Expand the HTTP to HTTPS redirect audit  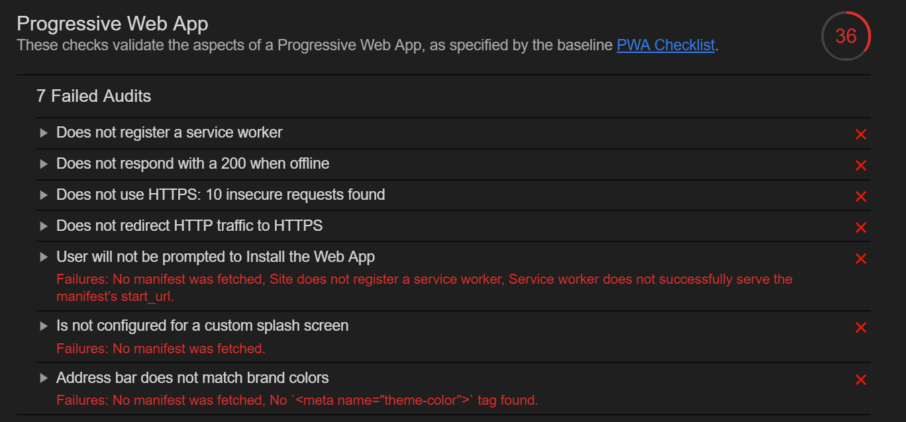pos(44,226)
